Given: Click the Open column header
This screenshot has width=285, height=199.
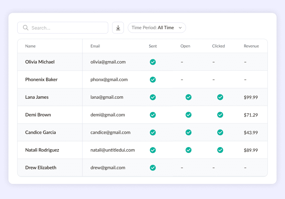Looking at the screenshot, I should click(x=185, y=46).
